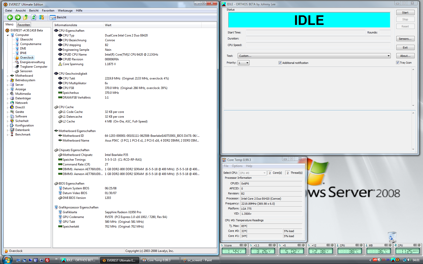Expand the Multimedia tree node

click(8, 94)
